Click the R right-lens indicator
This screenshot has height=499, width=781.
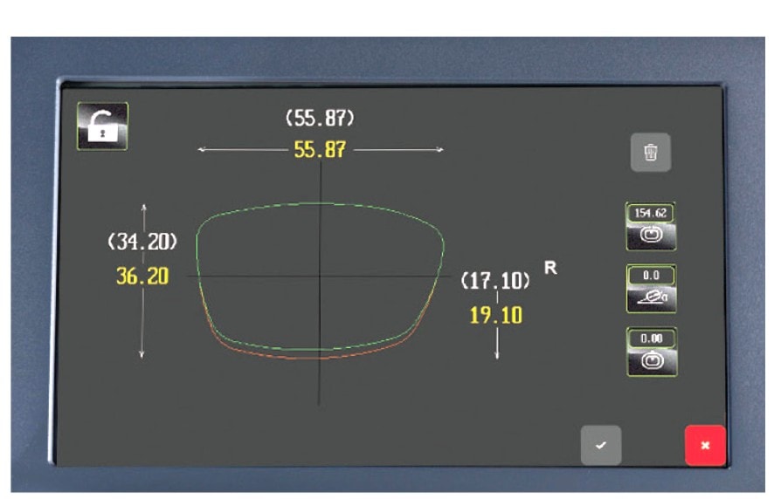550,268
